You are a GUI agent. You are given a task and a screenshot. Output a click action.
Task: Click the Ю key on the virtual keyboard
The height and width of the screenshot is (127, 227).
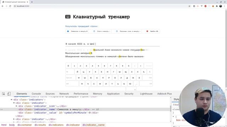pyautogui.click(x=130, y=84)
